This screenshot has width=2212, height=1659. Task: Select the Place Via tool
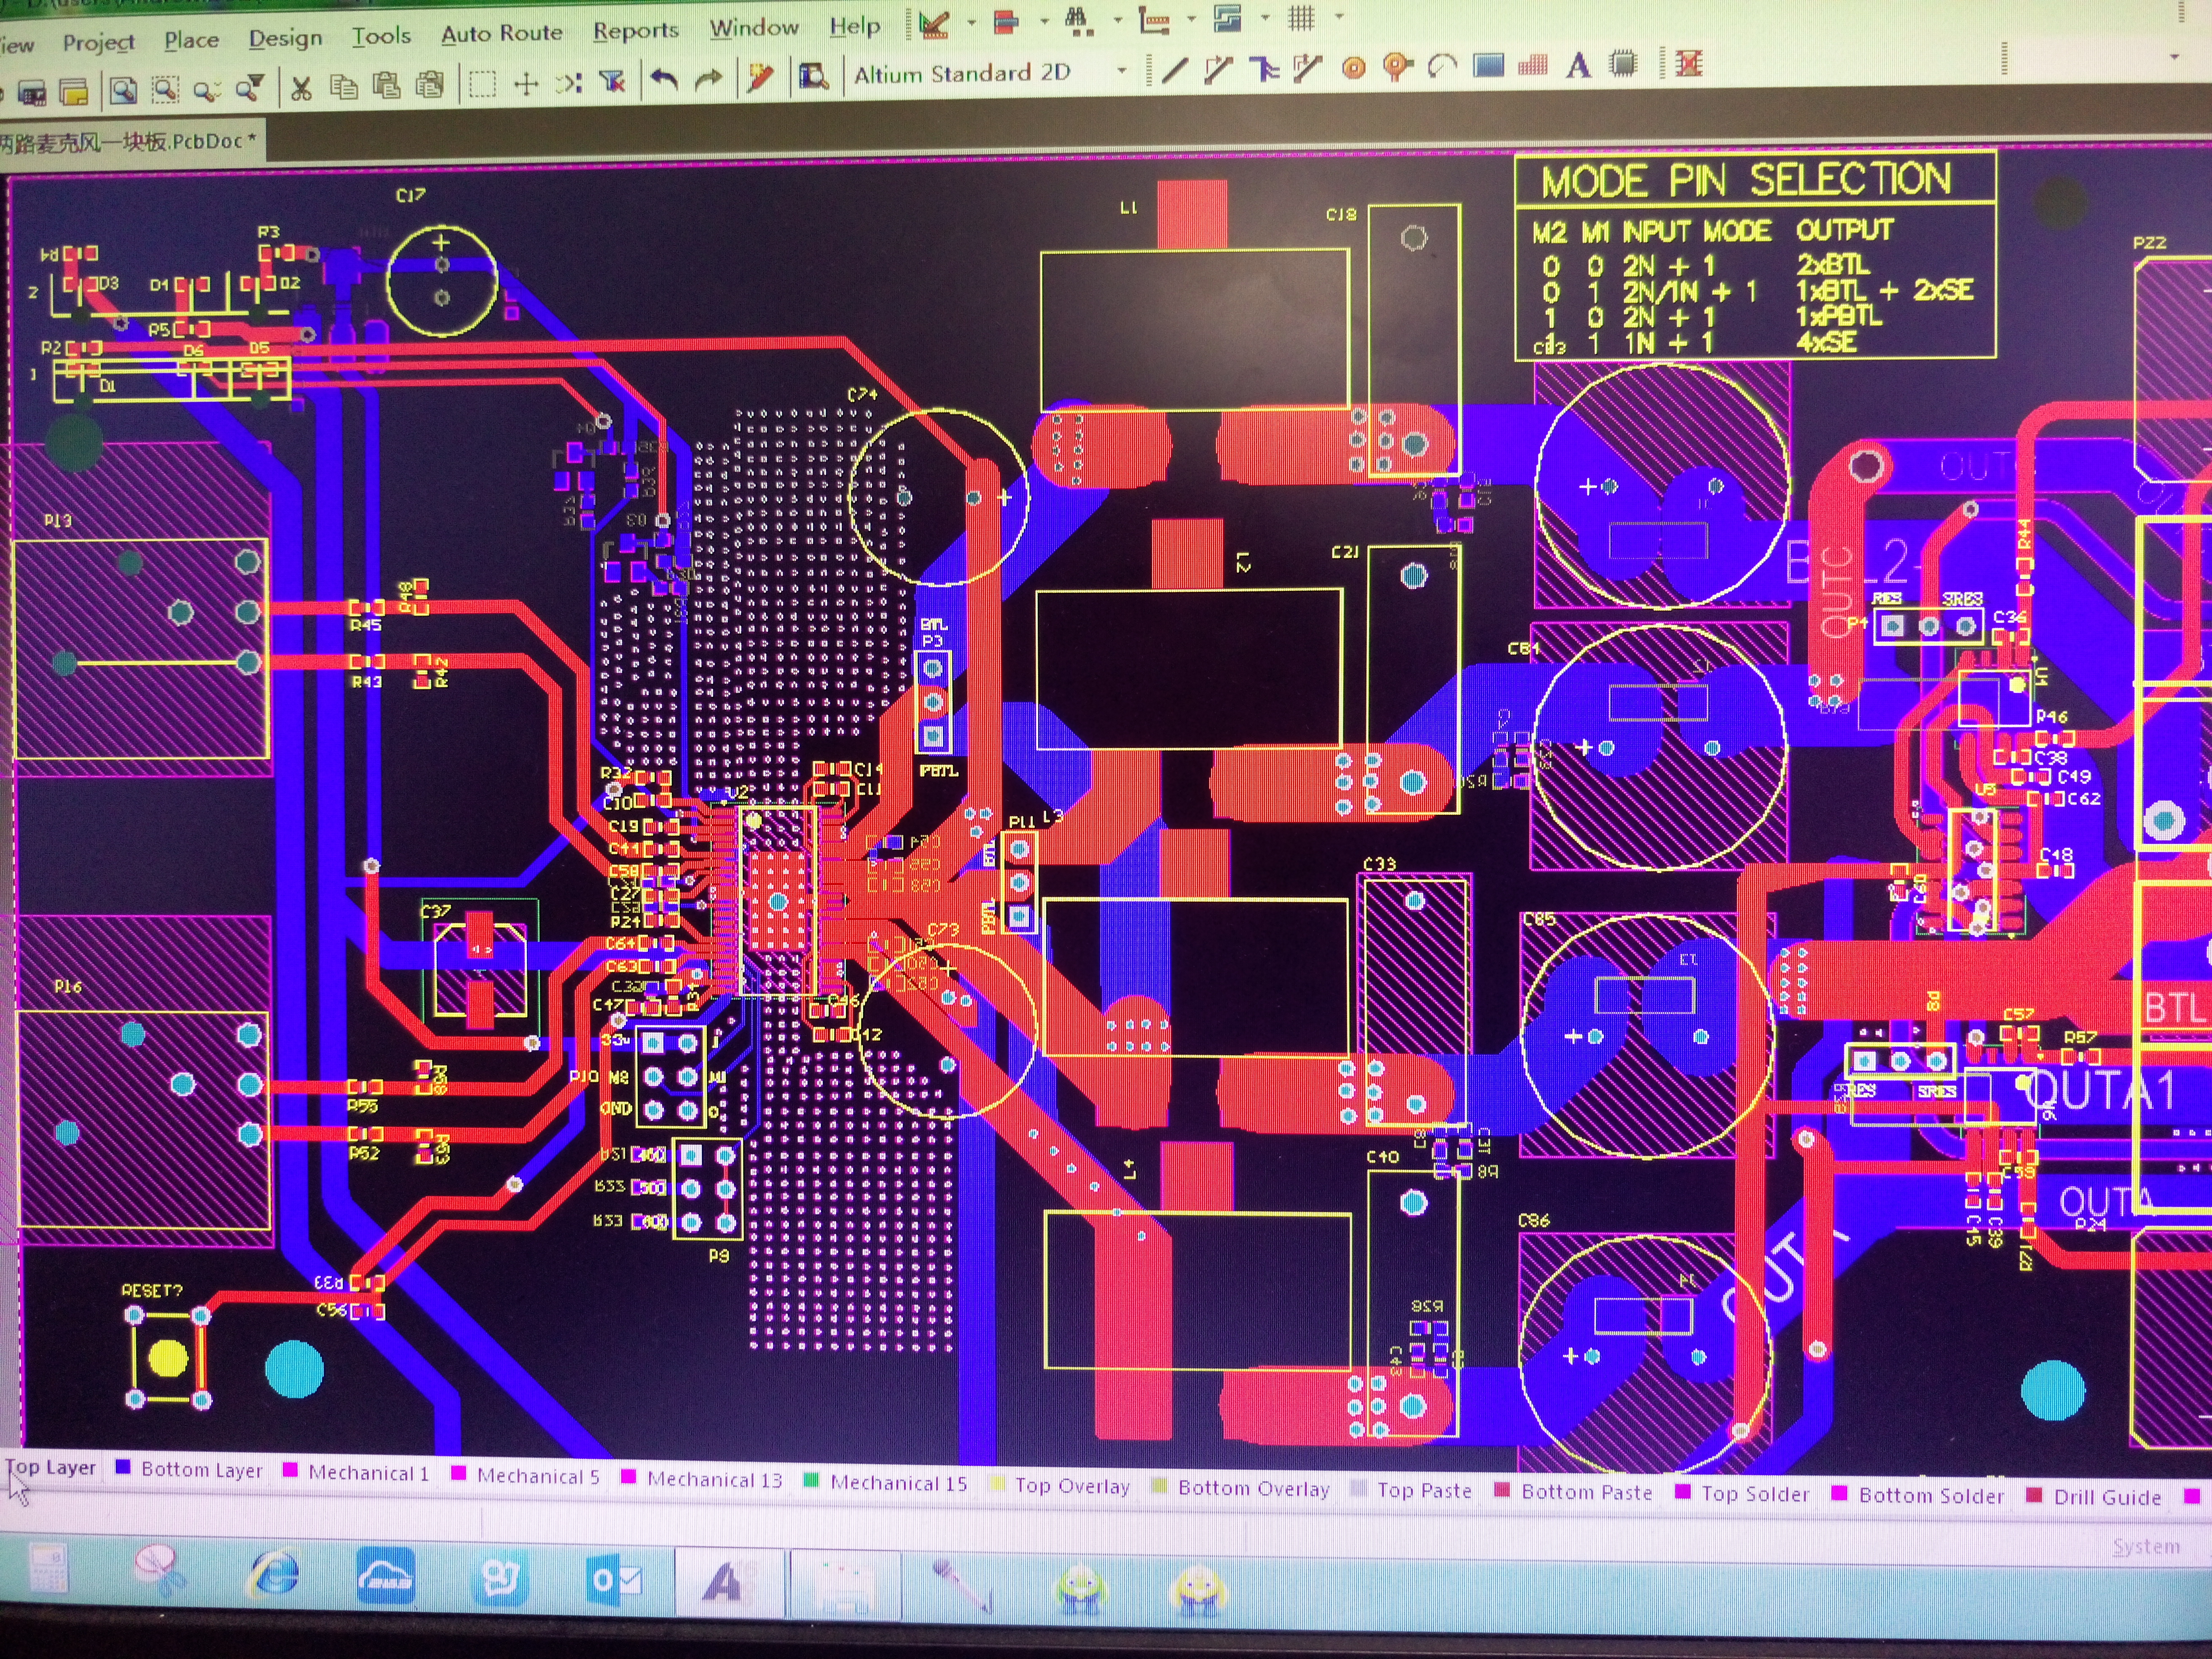tap(1396, 67)
